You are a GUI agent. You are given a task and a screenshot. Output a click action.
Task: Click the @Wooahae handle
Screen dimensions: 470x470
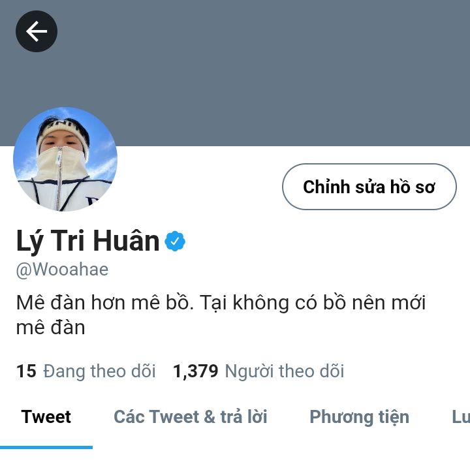(62, 270)
